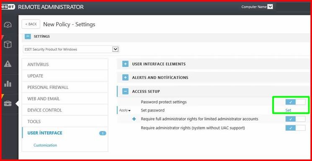This screenshot has width=312, height=161.
Task: Expand Alerts and Notifications section
Action: pyautogui.click(x=125, y=77)
